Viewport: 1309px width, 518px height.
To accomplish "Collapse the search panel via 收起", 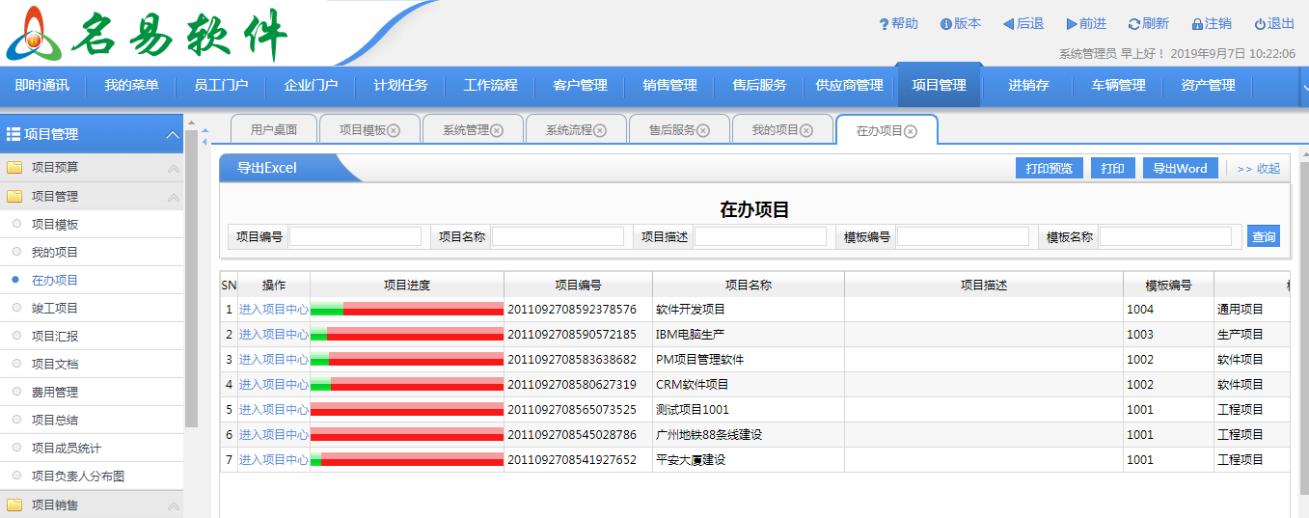I will pos(1258,169).
